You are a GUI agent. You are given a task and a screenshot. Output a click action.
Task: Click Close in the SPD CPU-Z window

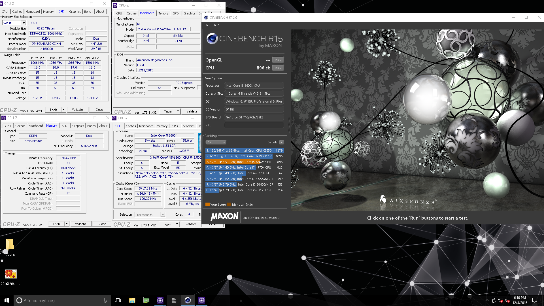(99, 110)
